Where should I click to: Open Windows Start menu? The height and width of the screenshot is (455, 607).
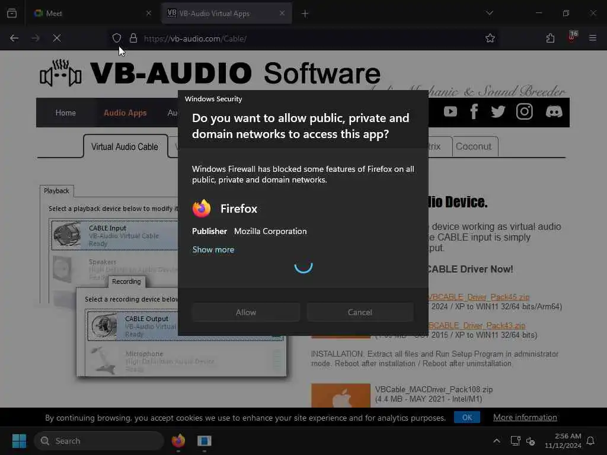coord(19,441)
